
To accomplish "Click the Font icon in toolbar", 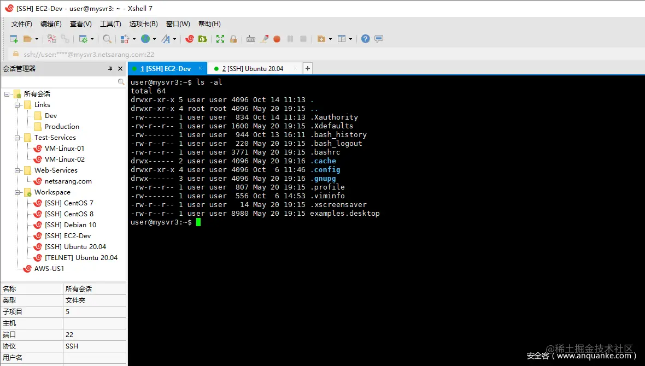I will (166, 39).
